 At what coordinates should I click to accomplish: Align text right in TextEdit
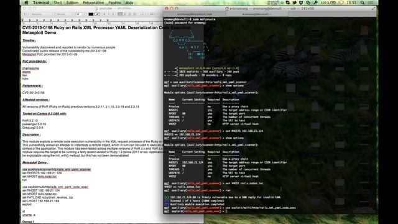point(130,14)
